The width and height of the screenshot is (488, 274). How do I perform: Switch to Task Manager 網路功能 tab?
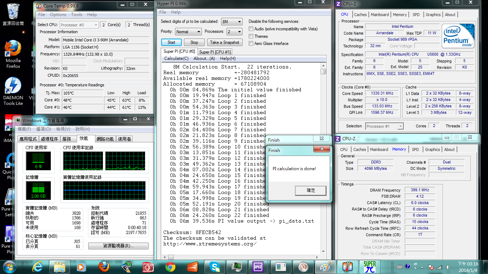coord(105,139)
